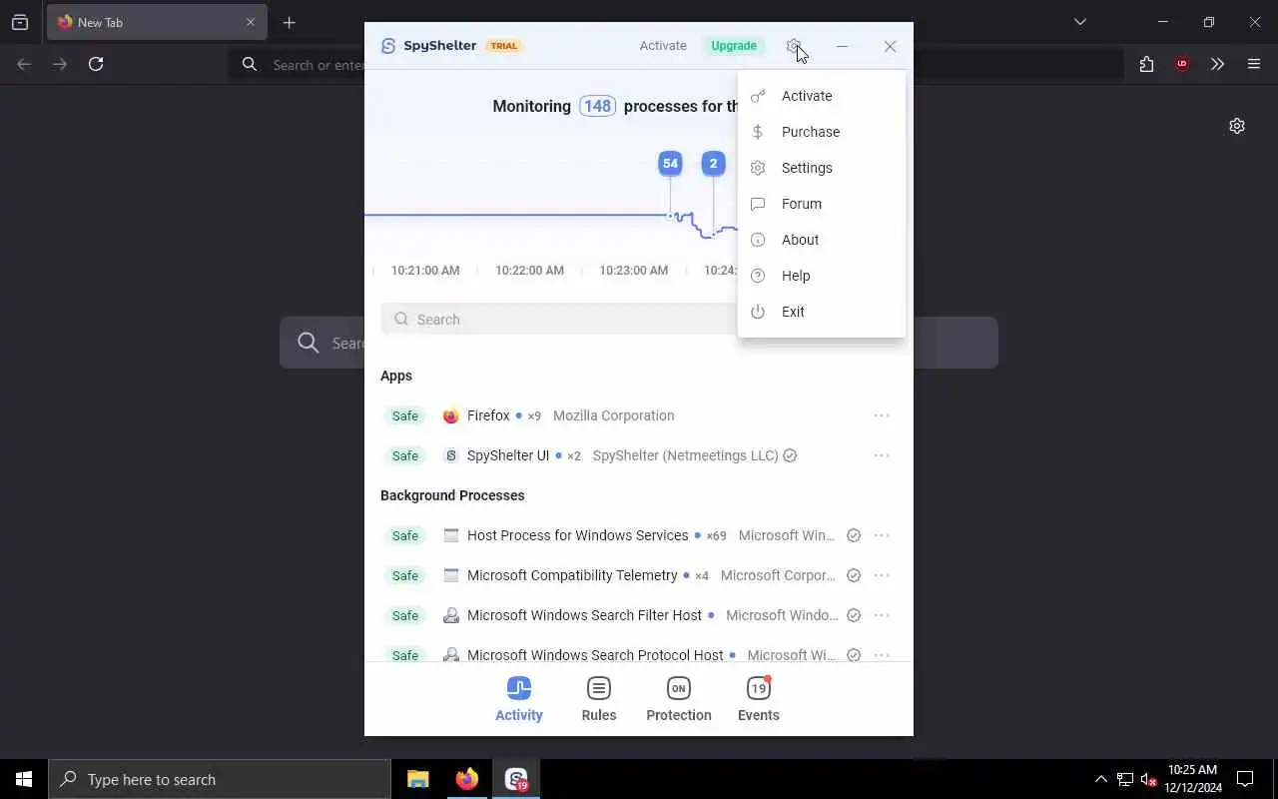
Task: Choose Help in the dropdown menu
Action: pyautogui.click(x=822, y=276)
